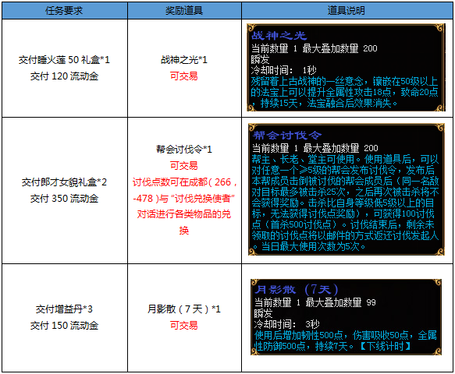Click the 交付睡火莲50礼盒*1 requirement text
This screenshot has height=374, width=455.
pyautogui.click(x=64, y=60)
